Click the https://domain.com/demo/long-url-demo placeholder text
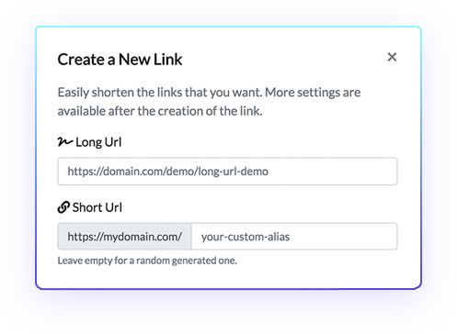Viewport: 457px width, 334px height. click(168, 172)
